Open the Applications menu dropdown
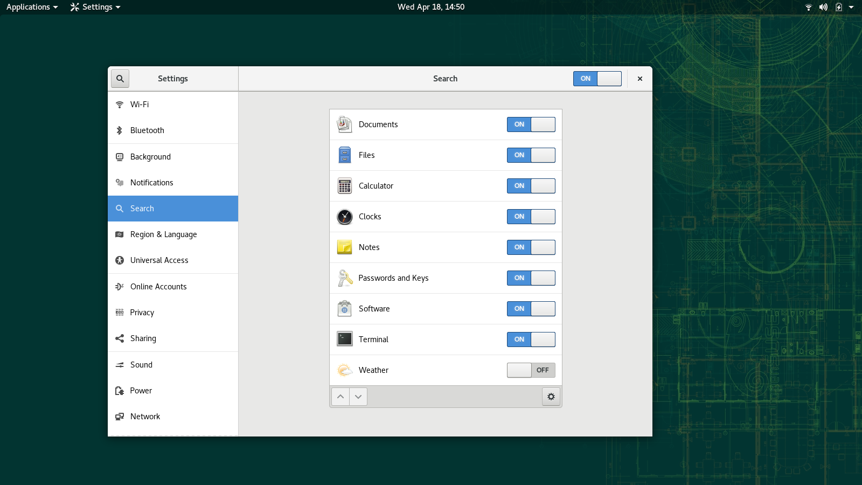Screen dimensions: 862x485 click(x=32, y=7)
